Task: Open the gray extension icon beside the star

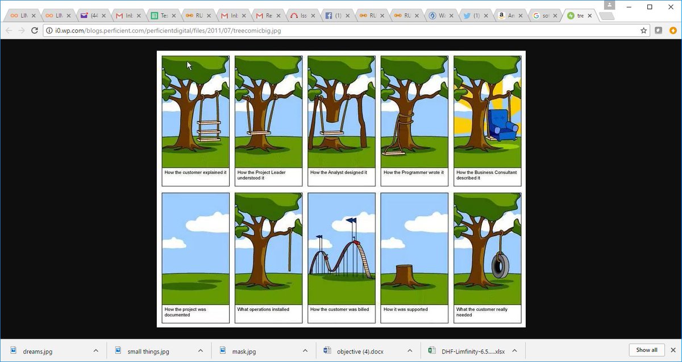Action: pos(659,31)
